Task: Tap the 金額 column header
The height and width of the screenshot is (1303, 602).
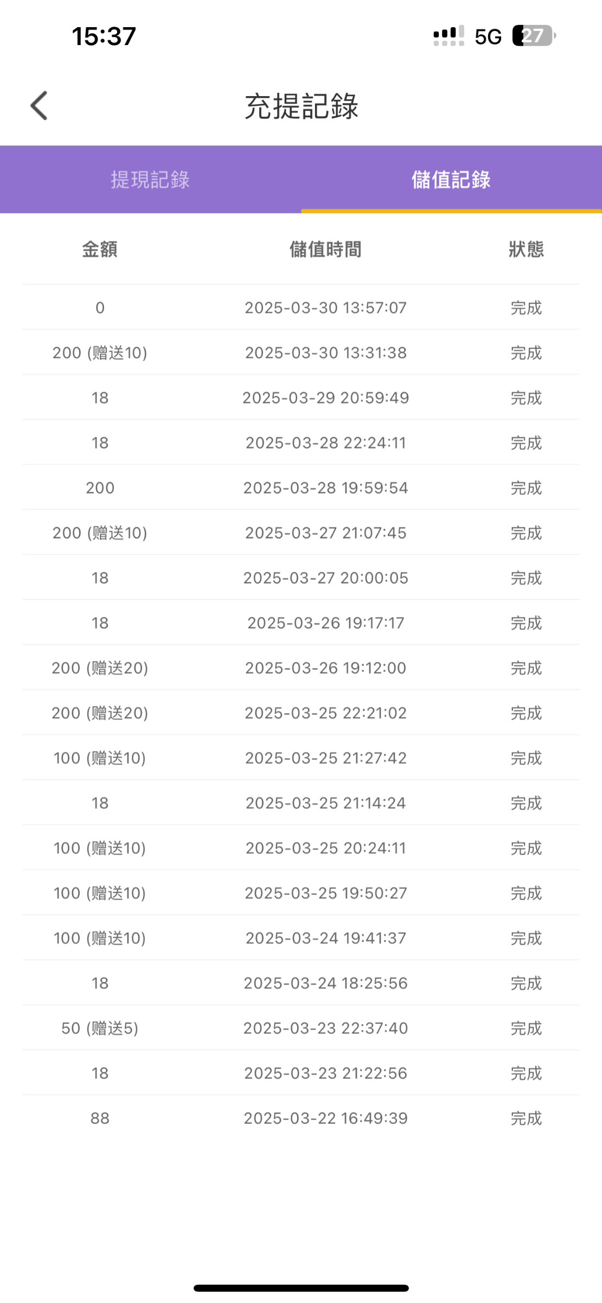Action: click(x=100, y=249)
